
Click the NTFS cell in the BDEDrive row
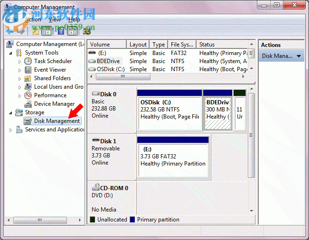178,61
